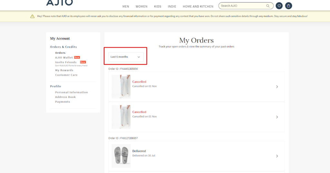This screenshot has width=330, height=173.
Task: Click the grey slides thumbnail
Action: pos(121,156)
